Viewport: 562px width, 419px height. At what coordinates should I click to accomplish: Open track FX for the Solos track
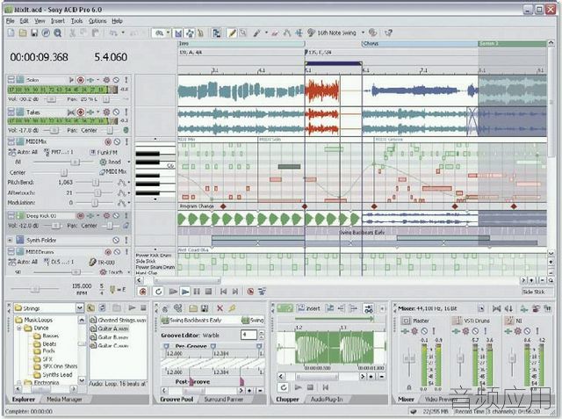[106, 80]
